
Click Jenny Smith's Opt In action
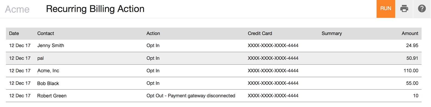tap(153, 45)
